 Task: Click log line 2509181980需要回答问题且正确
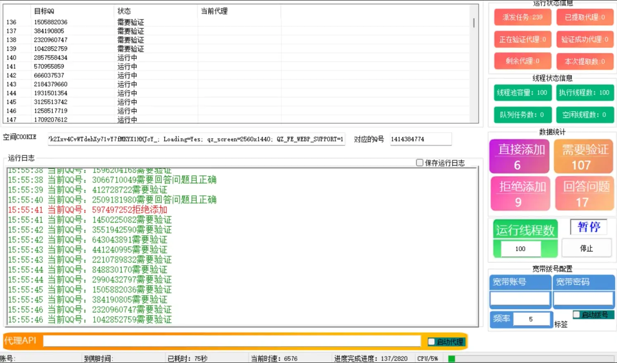pyautogui.click(x=112, y=200)
